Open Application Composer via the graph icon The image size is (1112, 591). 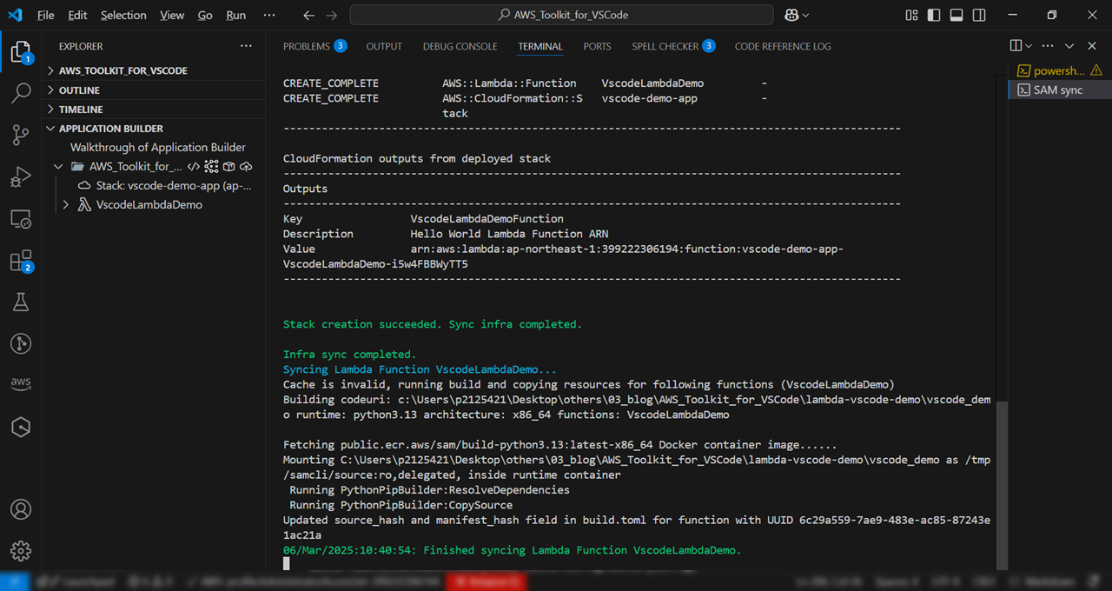210,166
